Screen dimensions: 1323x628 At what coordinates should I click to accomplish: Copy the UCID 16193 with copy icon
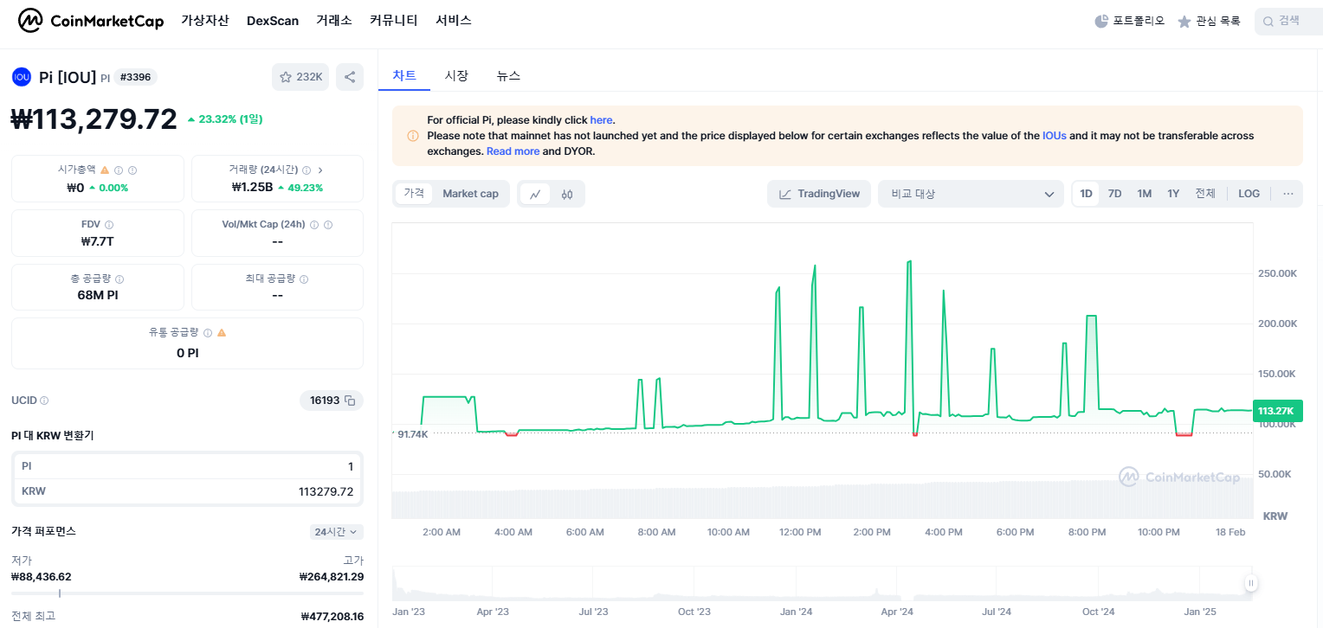(x=350, y=401)
